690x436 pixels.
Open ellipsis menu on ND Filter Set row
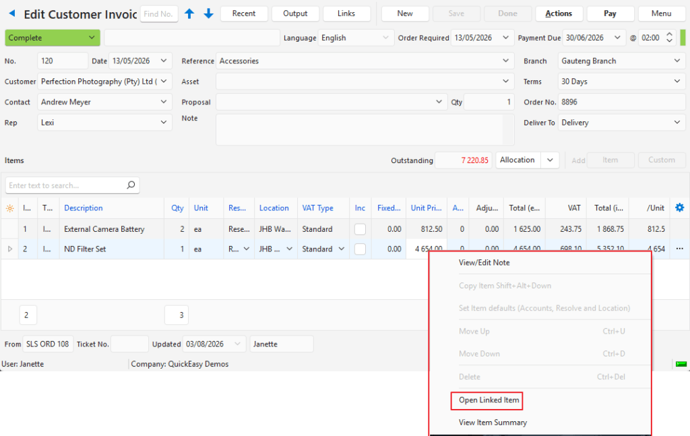[679, 249]
